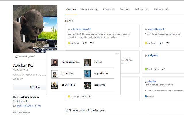The width and height of the screenshot is (184, 115).
Task: Click gitignore fork count 2
Action: click(163, 69)
